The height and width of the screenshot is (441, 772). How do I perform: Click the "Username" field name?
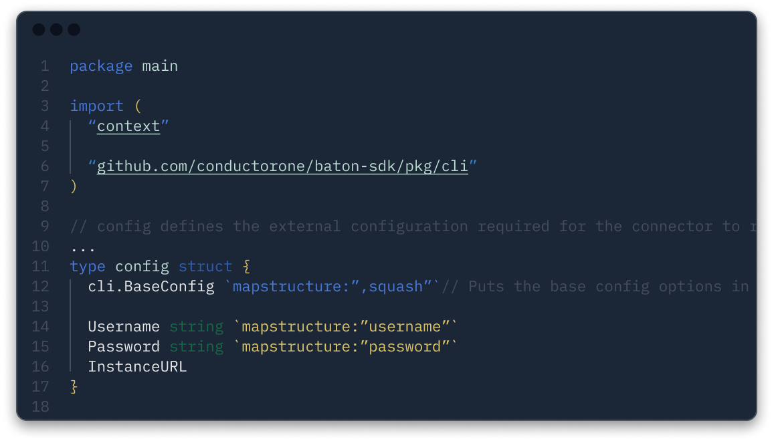point(124,327)
